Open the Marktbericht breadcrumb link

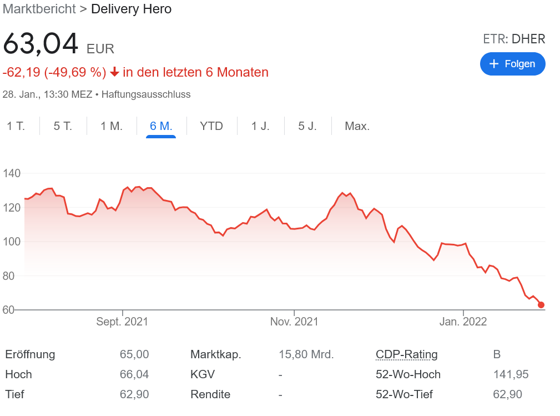39,9
